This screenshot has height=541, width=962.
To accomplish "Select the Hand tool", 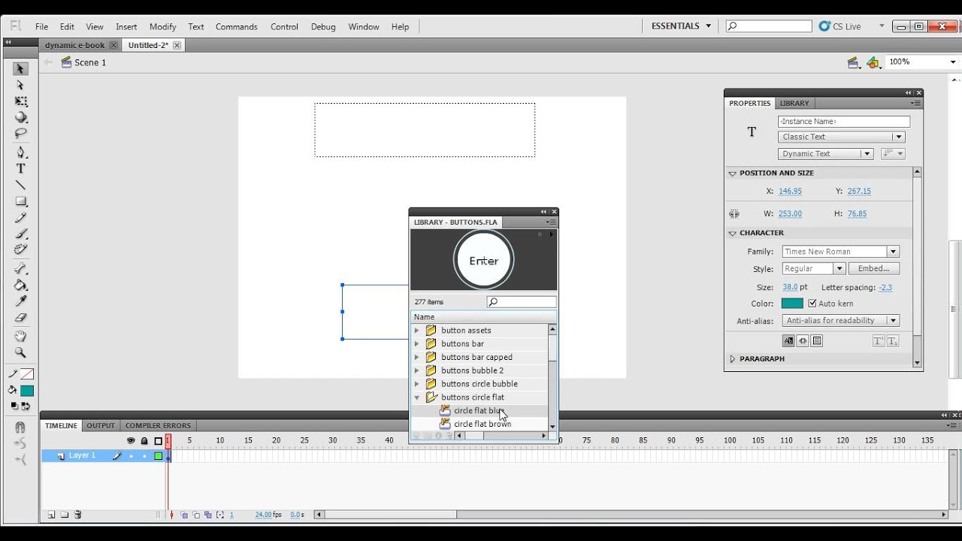I will [21, 336].
